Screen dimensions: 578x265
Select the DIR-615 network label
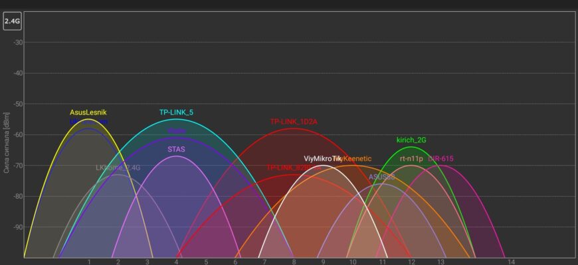[441, 159]
